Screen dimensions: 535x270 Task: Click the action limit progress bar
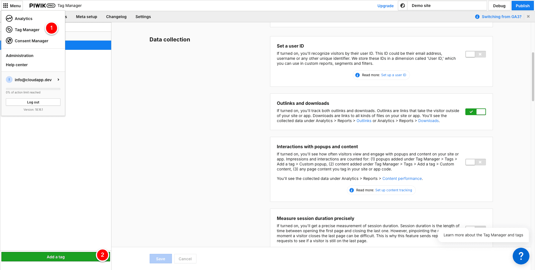coord(33,89)
